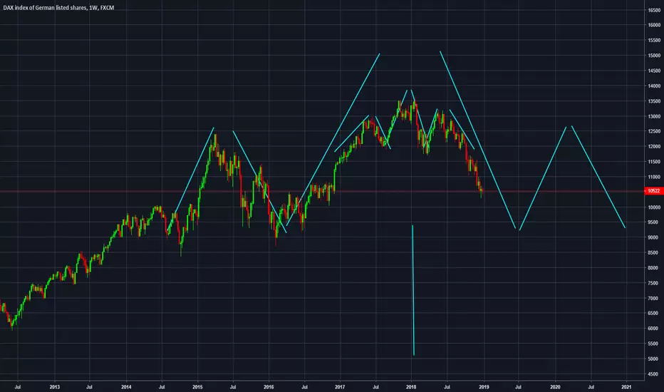This screenshot has height=392, width=664.
Task: Click the 16000 price axis label
Action: pos(654,25)
